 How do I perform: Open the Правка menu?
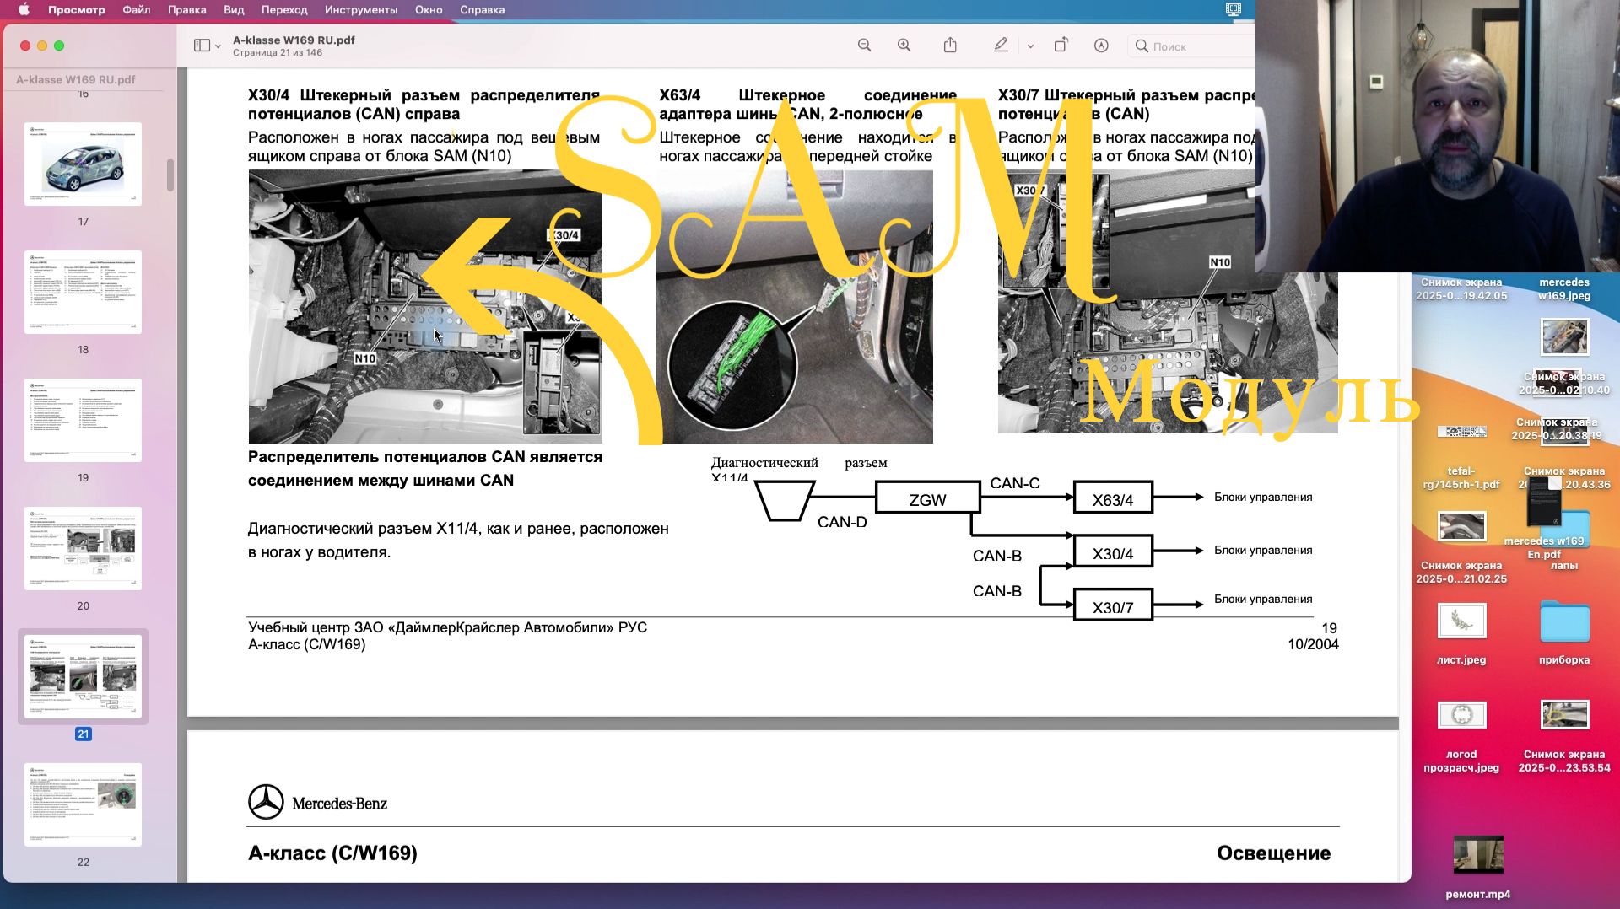pos(187,10)
